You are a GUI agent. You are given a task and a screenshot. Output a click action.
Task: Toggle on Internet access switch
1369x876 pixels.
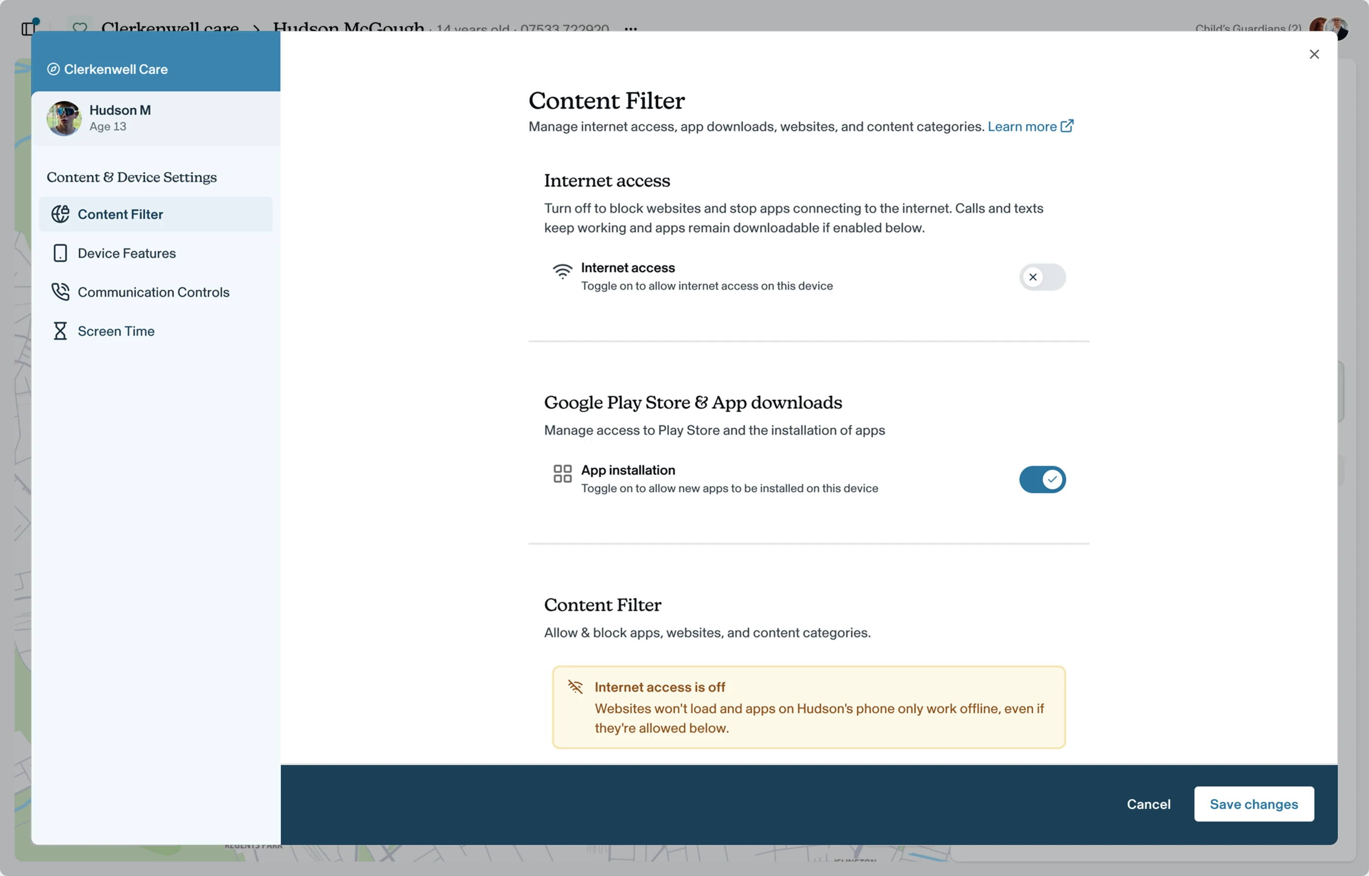(x=1042, y=277)
